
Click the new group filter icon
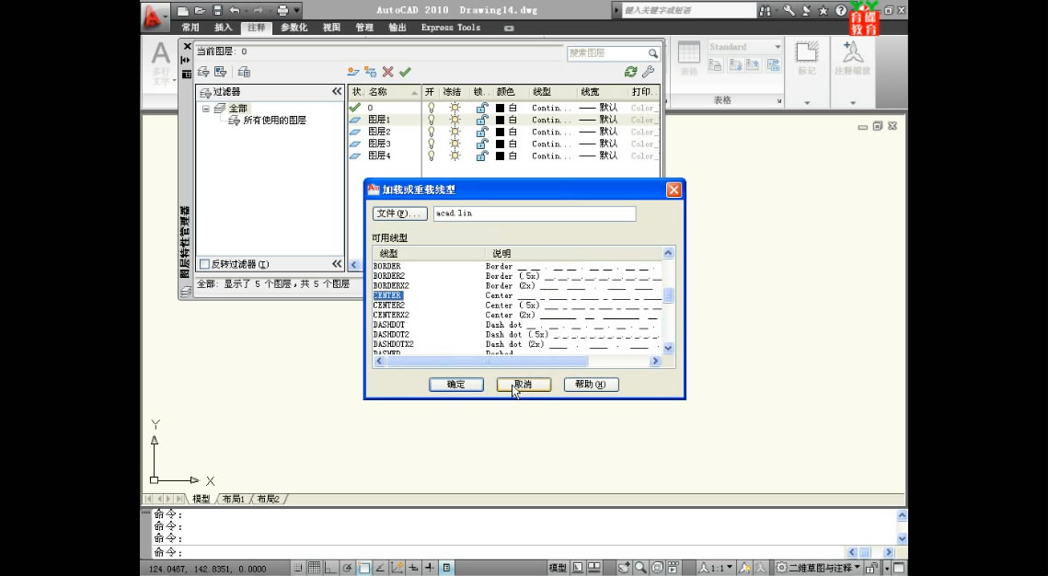[220, 72]
